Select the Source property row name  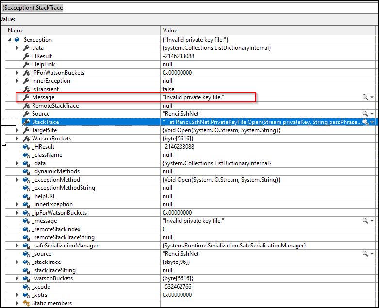click(x=41, y=114)
